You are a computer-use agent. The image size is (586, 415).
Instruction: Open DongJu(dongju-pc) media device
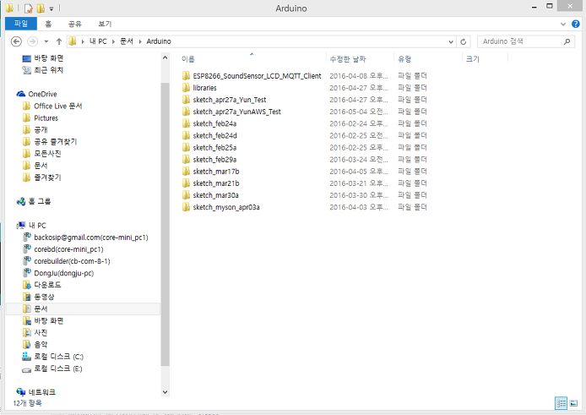[63, 273]
